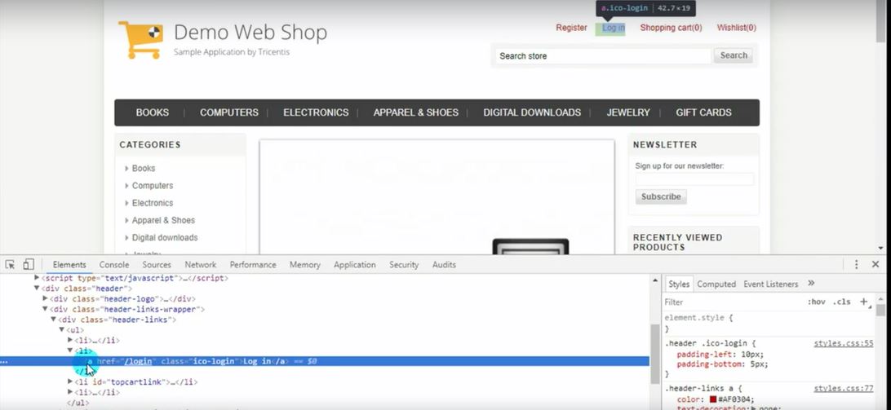Open the Sources tab
The width and height of the screenshot is (891, 410).
click(x=157, y=265)
